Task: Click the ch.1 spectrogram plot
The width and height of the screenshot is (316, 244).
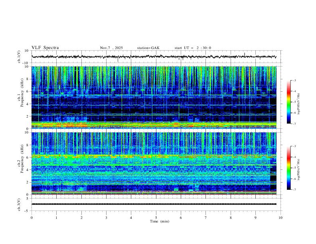Action: [x=154, y=97]
